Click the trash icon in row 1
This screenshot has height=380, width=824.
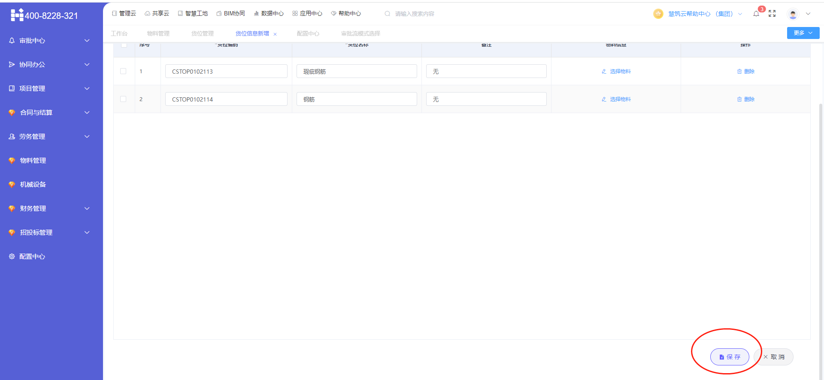tap(739, 72)
